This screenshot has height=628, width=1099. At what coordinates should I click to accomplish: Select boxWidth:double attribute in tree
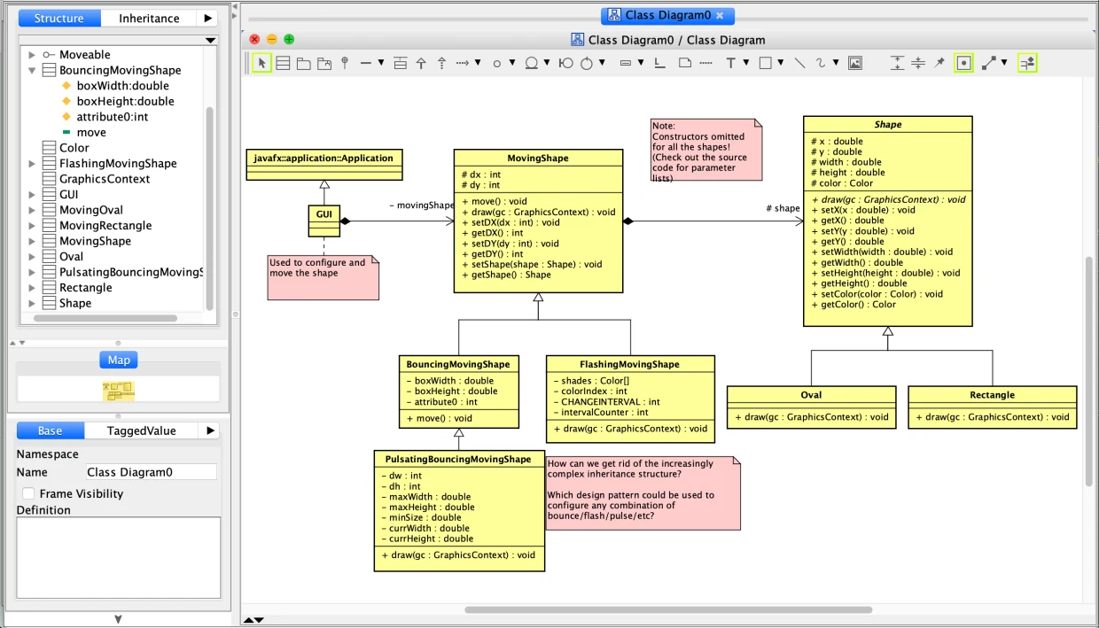(x=123, y=86)
